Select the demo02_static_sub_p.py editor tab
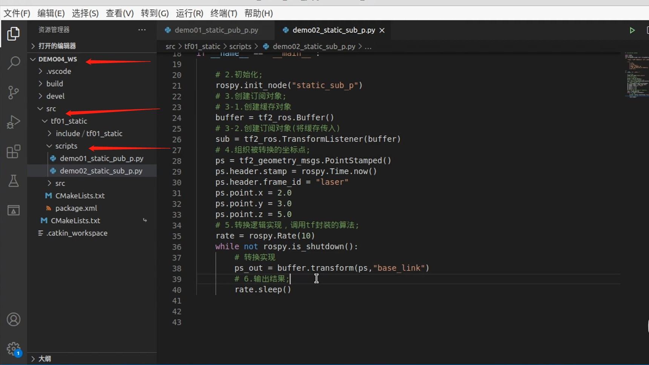 pos(333,30)
